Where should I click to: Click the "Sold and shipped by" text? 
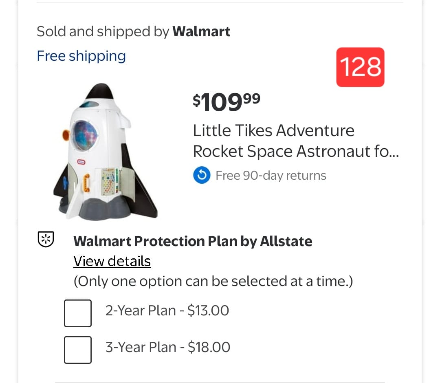pyautogui.click(x=103, y=31)
